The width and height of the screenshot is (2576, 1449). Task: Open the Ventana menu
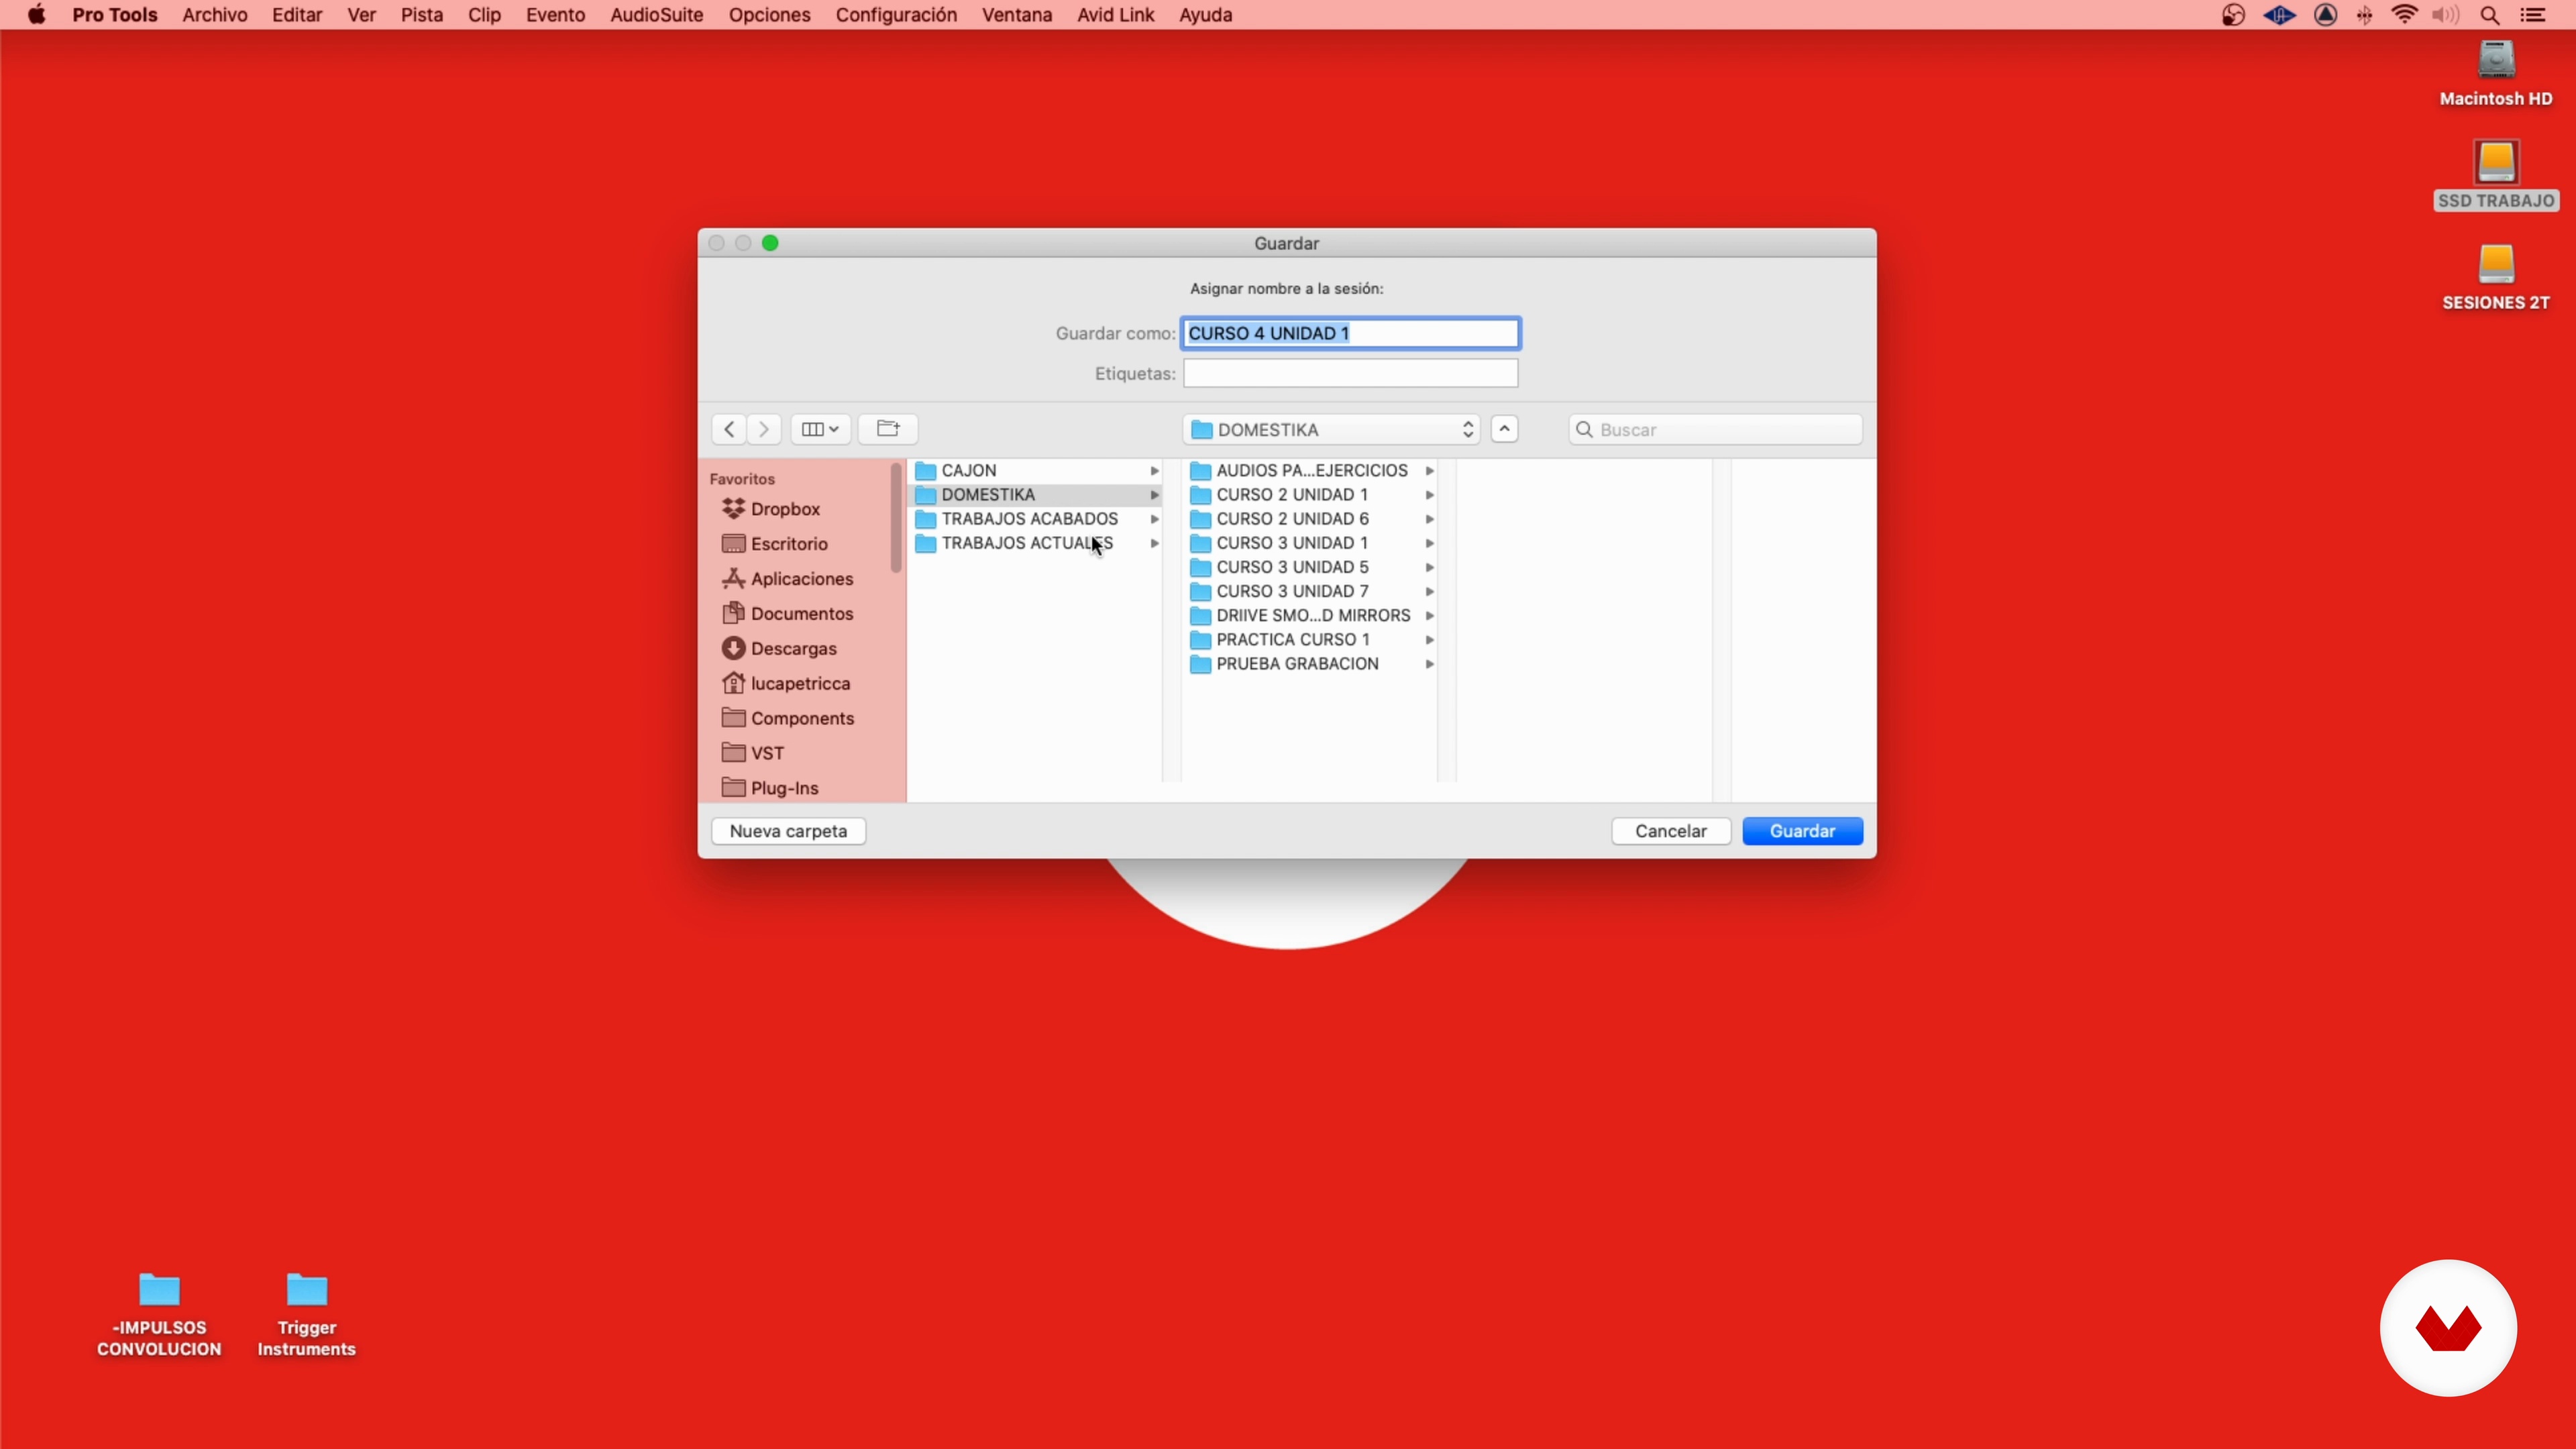1016,15
